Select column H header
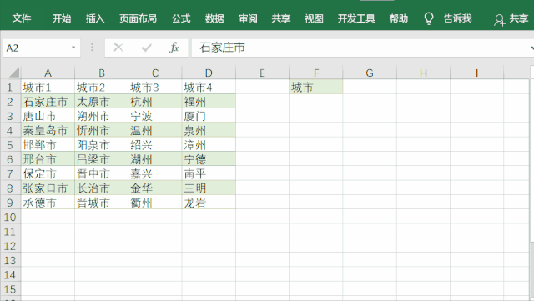The height and width of the screenshot is (301, 534). pos(423,73)
